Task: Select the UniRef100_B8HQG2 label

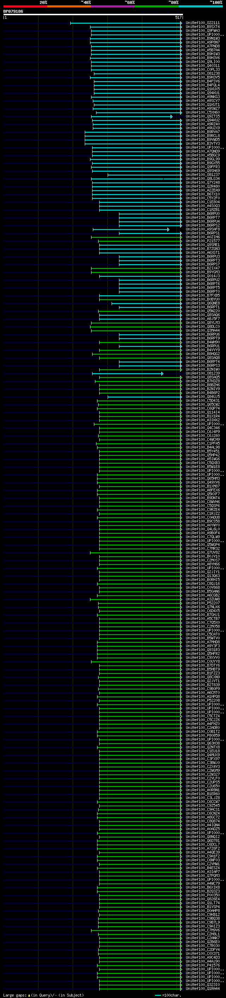Action: (x=202, y=354)
